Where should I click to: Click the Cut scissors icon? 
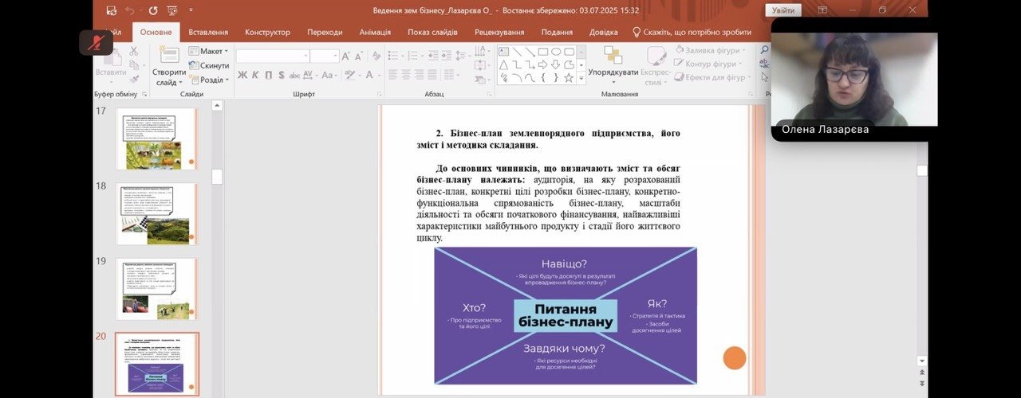coord(134,51)
